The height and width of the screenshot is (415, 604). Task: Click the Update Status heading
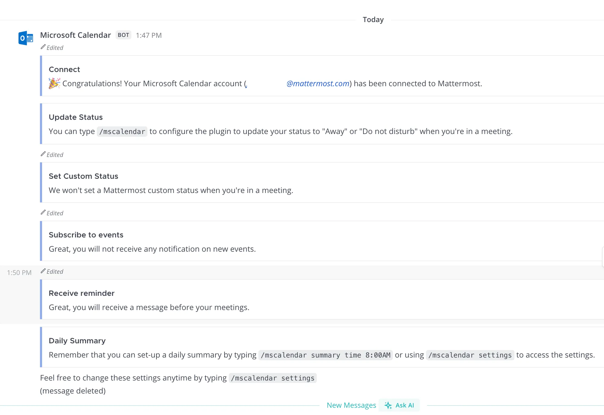tap(76, 117)
